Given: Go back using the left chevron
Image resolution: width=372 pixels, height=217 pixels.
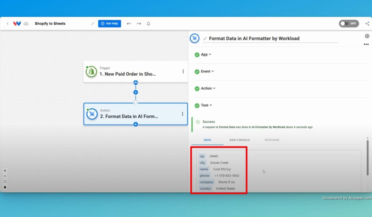Looking at the screenshot, I should coord(8,24).
